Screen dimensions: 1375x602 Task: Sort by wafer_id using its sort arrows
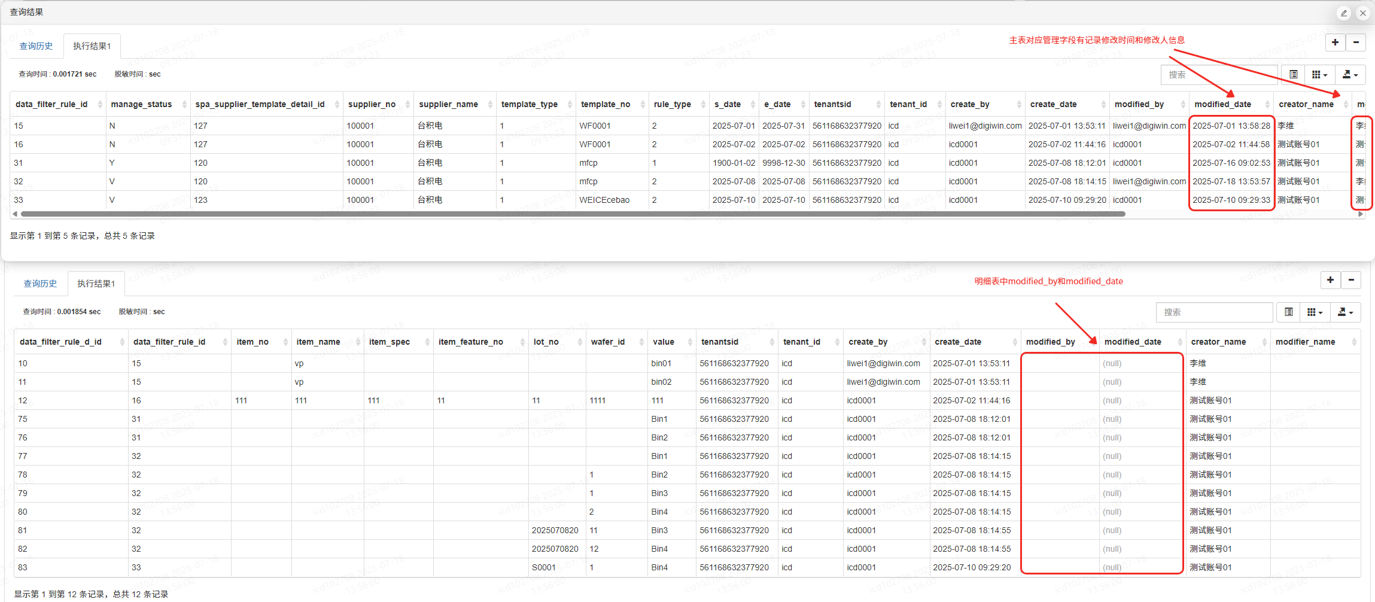tap(641, 342)
